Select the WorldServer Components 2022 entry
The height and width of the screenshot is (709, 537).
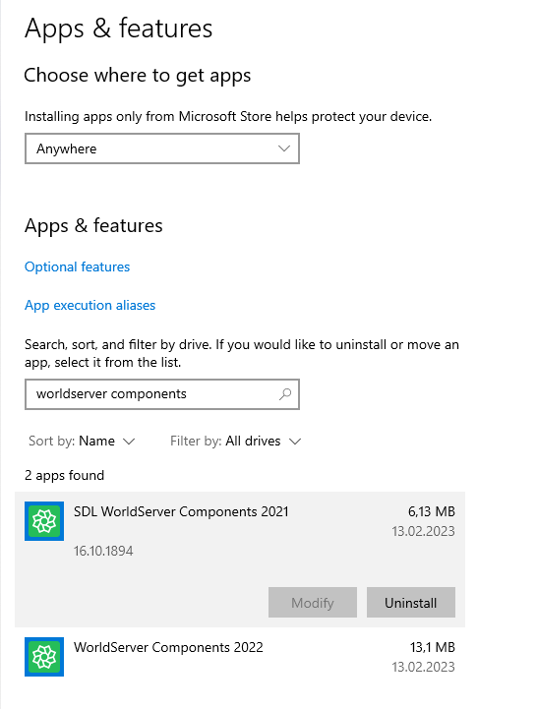tap(240, 657)
